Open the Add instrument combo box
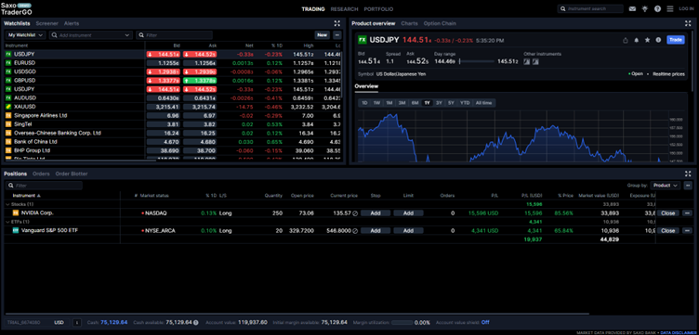The height and width of the screenshot is (335, 699). (x=91, y=35)
